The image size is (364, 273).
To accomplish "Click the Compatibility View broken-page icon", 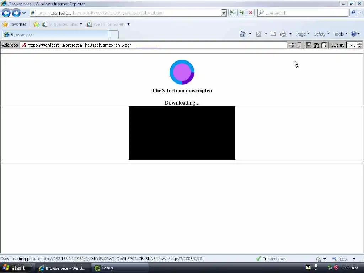I will (x=232, y=13).
